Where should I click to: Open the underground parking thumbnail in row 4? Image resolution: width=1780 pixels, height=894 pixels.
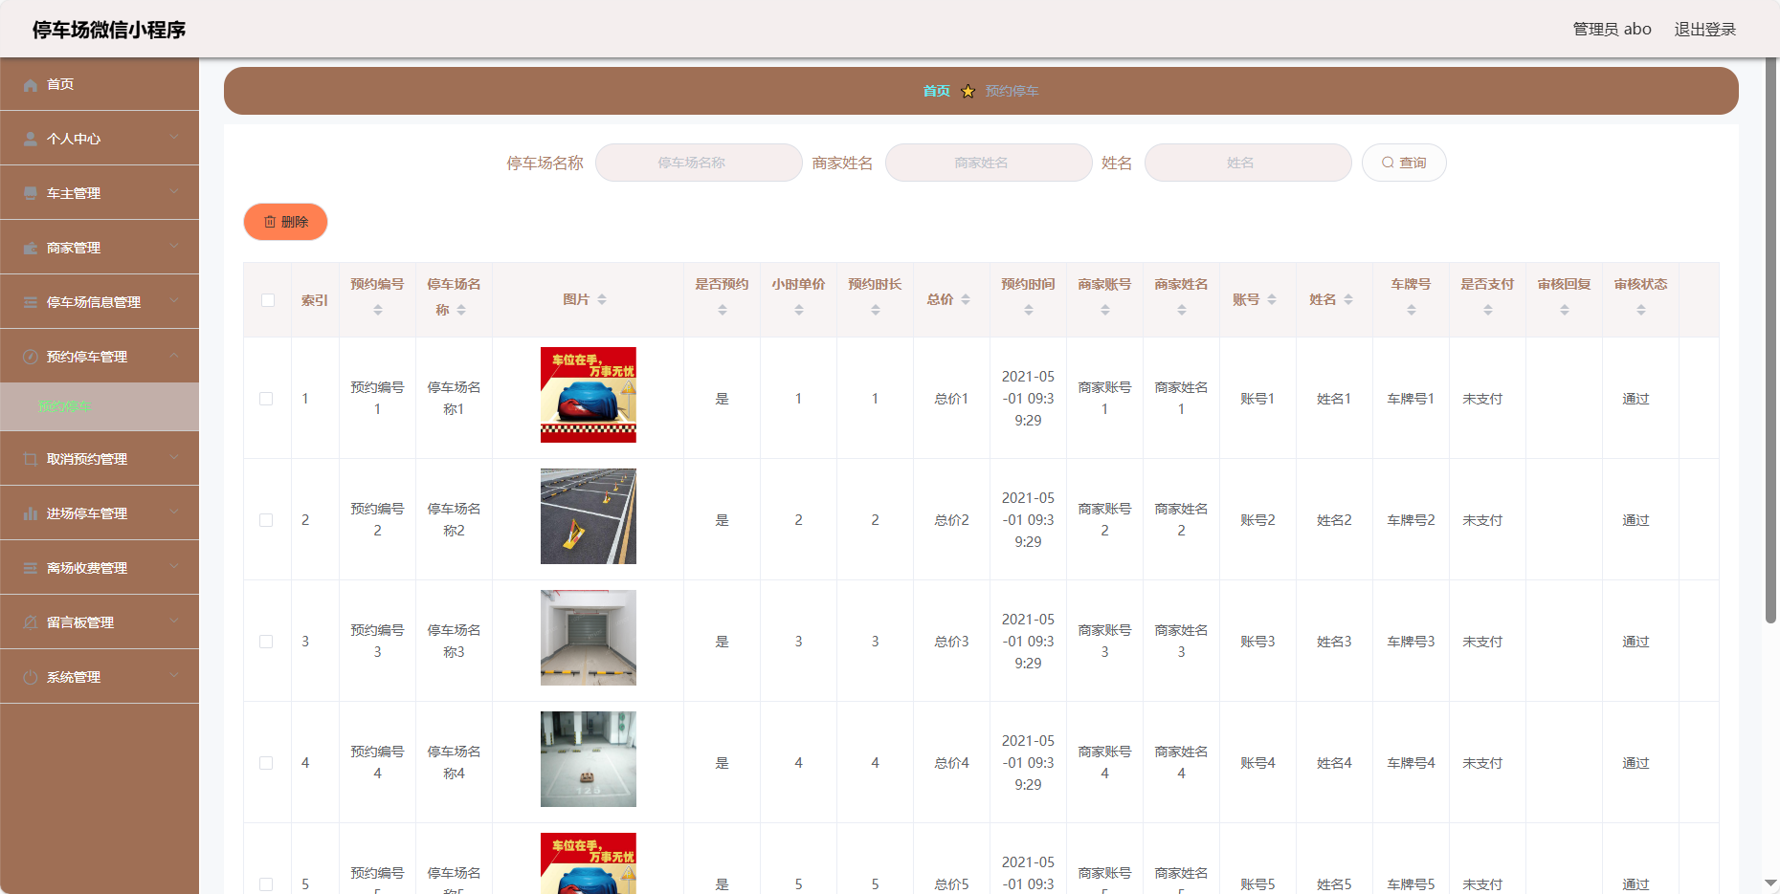[589, 759]
